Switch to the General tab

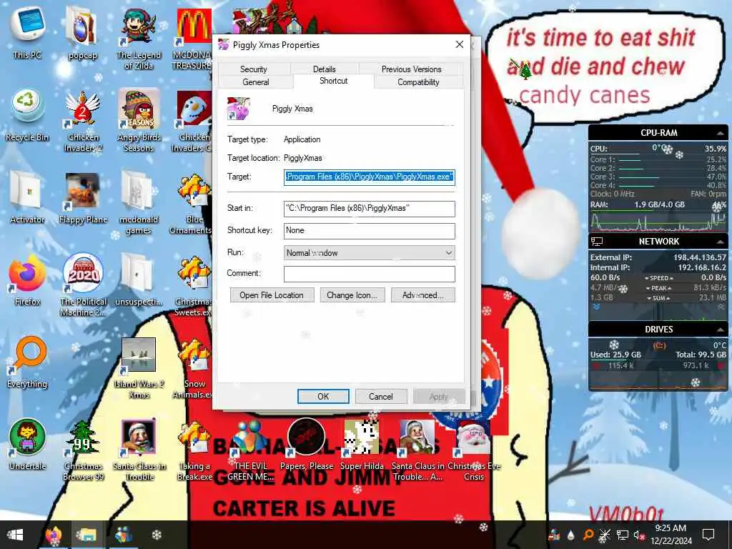[255, 82]
